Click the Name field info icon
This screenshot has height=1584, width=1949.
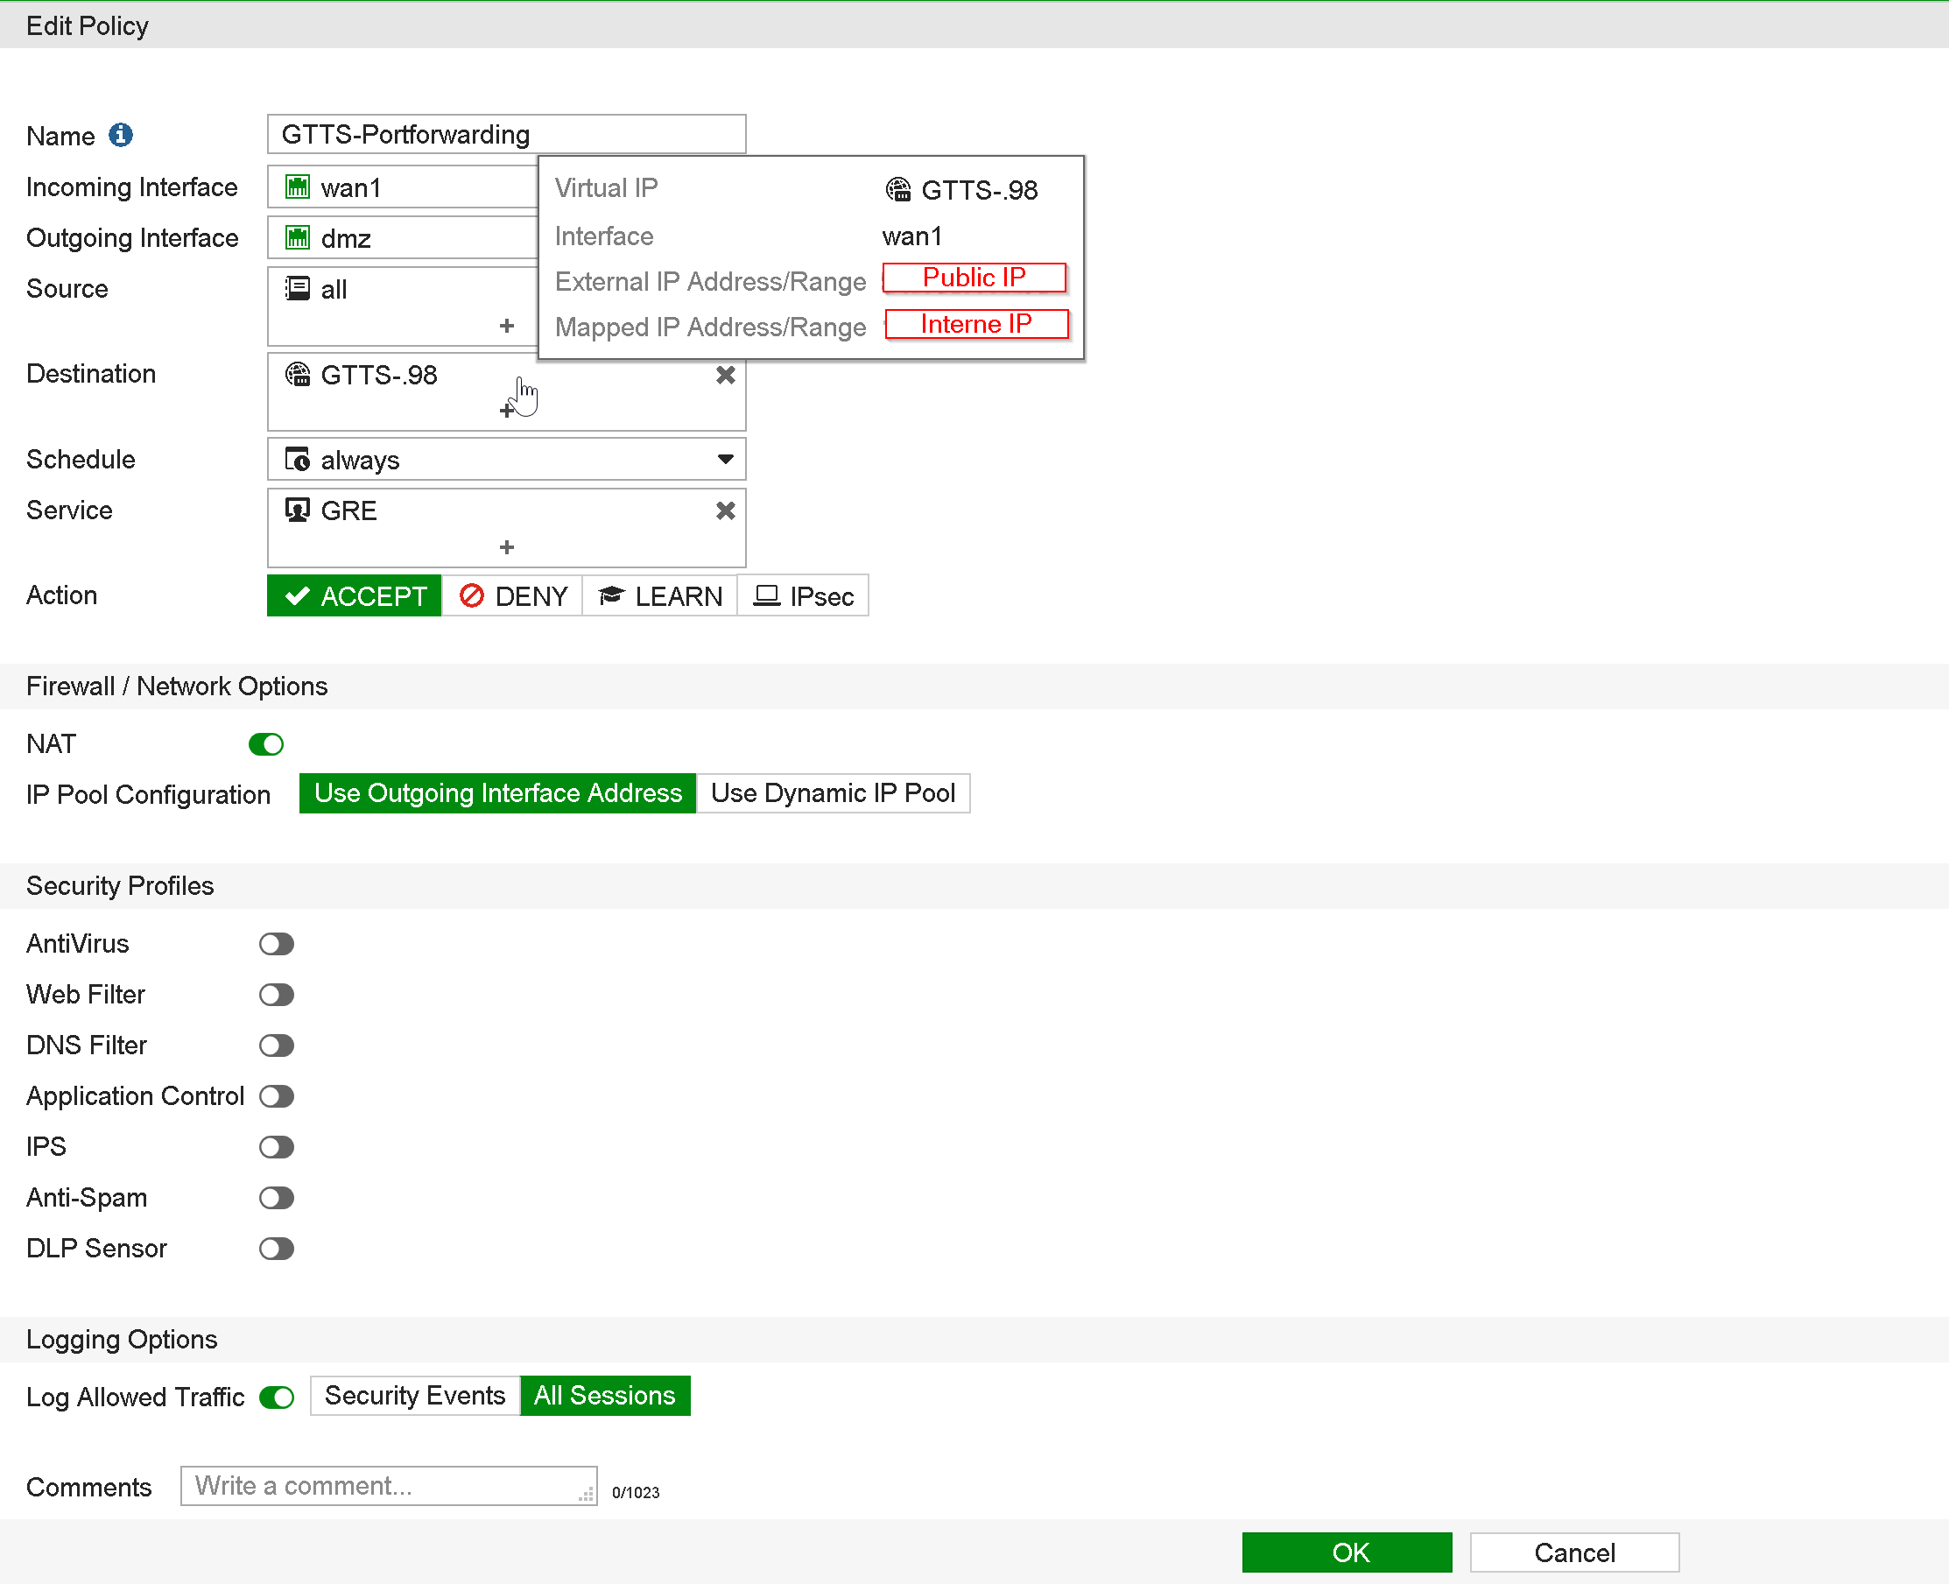point(121,135)
